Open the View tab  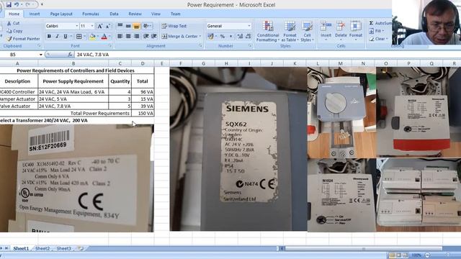point(156,14)
